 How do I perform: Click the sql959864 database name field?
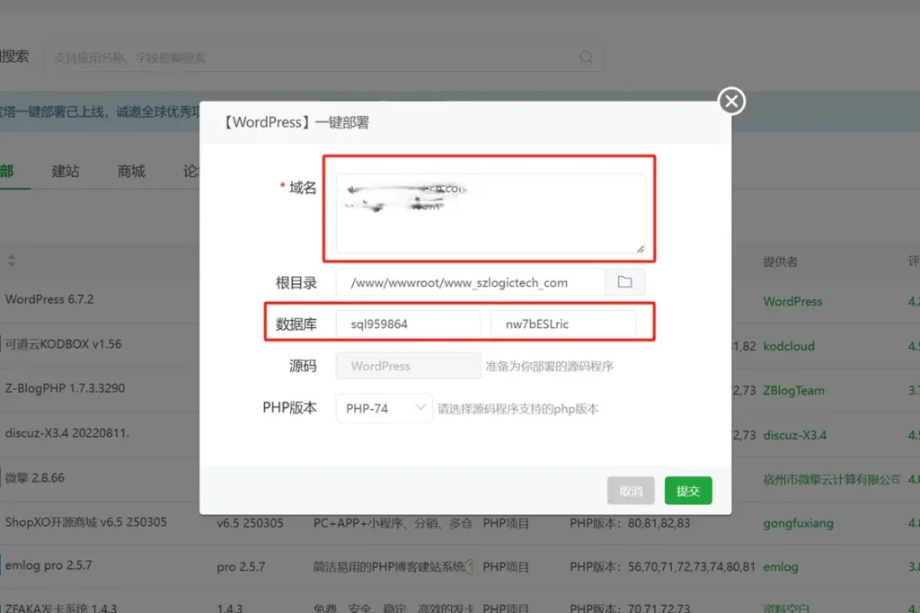pos(407,321)
